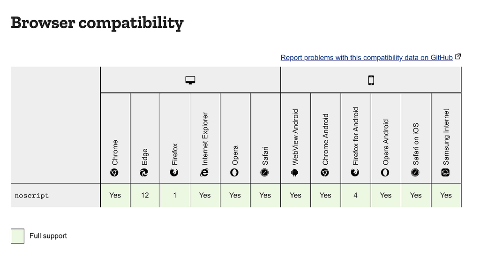The width and height of the screenshot is (480, 259).
Task: Open the Report problems on GitHub link
Action: 367,58
